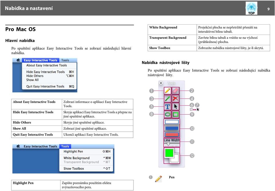The height and width of the screenshot is (191, 275).
Task: Click the Apple logo beside highlighted Easy Interactive Tools
Action: pyautogui.click(x=18, y=60)
